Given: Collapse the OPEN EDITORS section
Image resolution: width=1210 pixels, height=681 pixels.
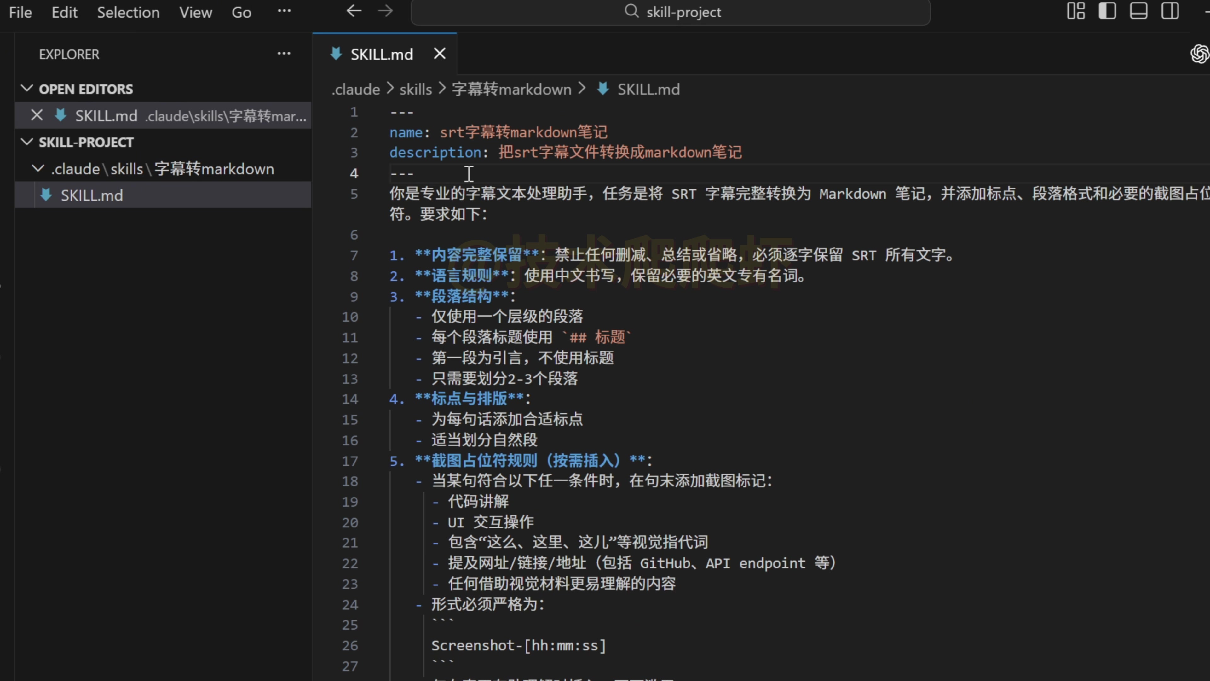Looking at the screenshot, I should pyautogui.click(x=27, y=89).
